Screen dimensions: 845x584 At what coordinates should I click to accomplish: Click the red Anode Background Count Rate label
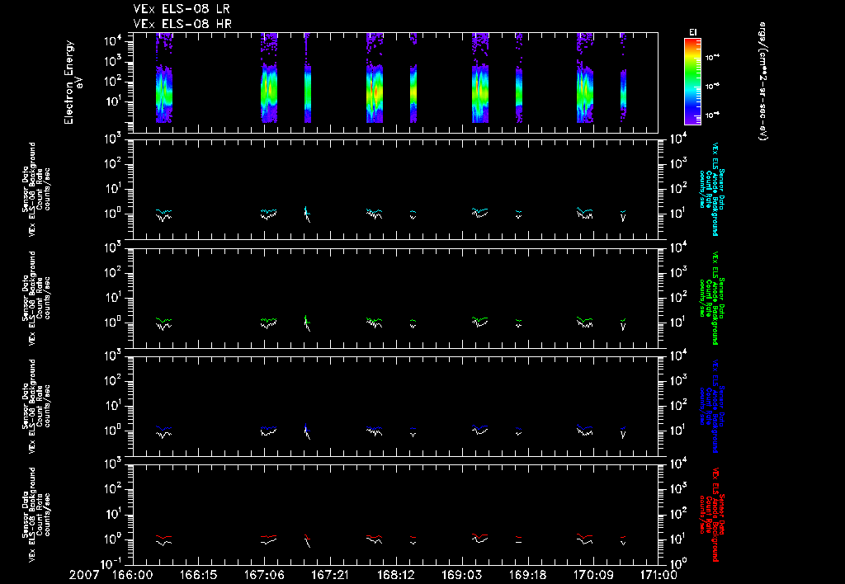[x=711, y=515]
